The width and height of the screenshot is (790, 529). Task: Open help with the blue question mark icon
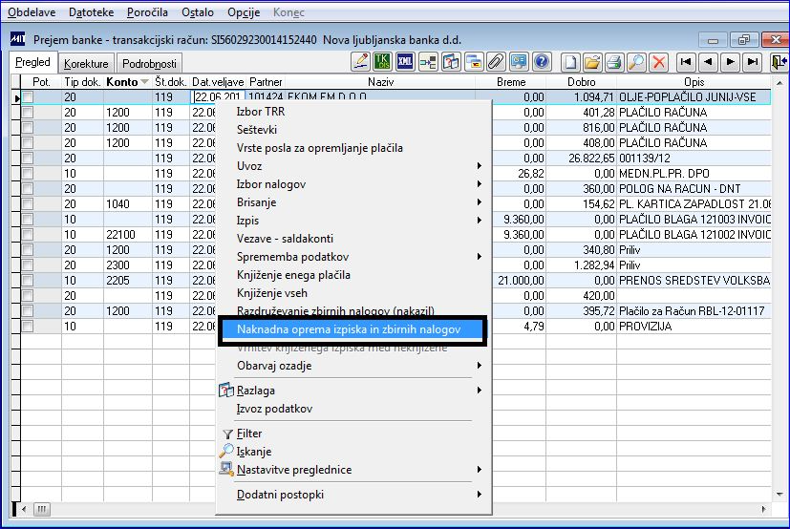point(542,62)
